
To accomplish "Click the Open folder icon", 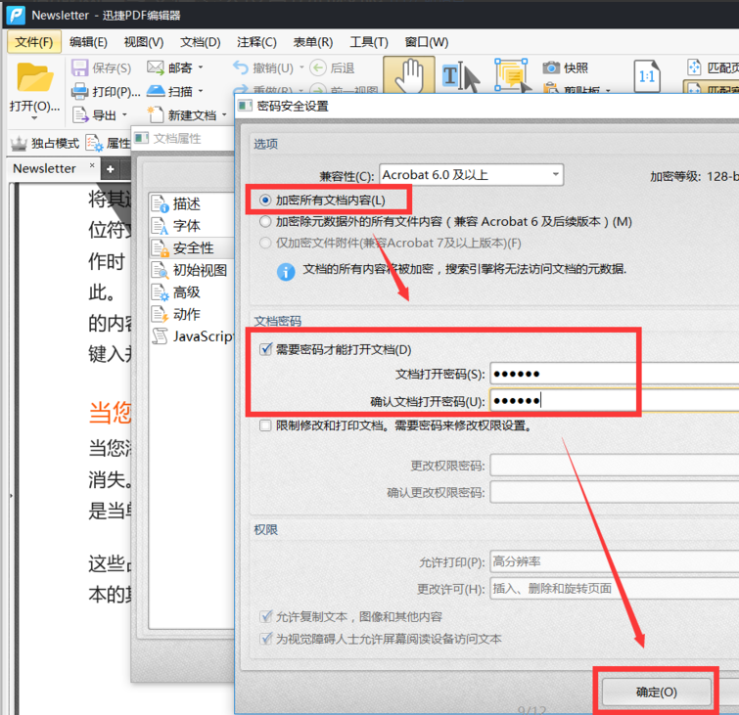I will coord(35,77).
